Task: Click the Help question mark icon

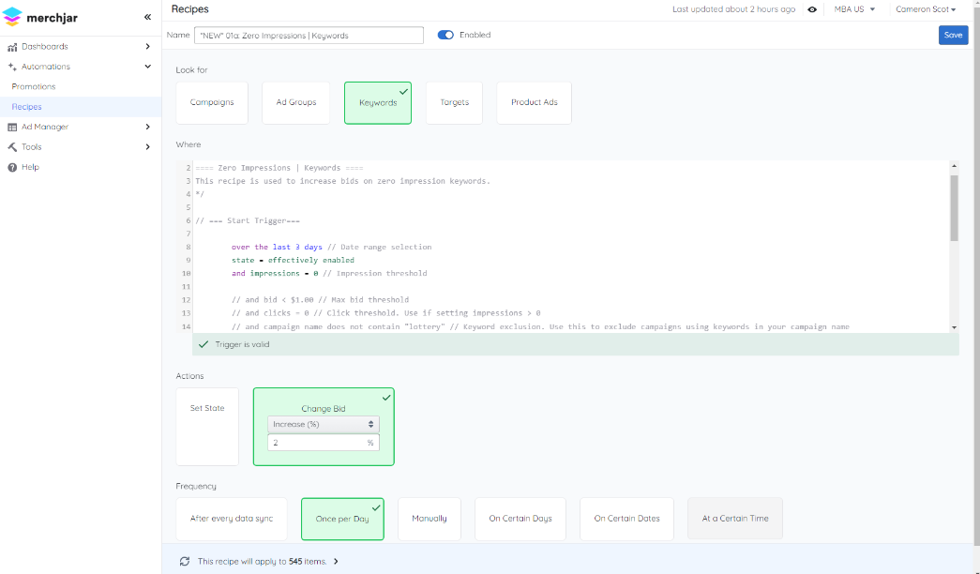Action: pyautogui.click(x=12, y=167)
